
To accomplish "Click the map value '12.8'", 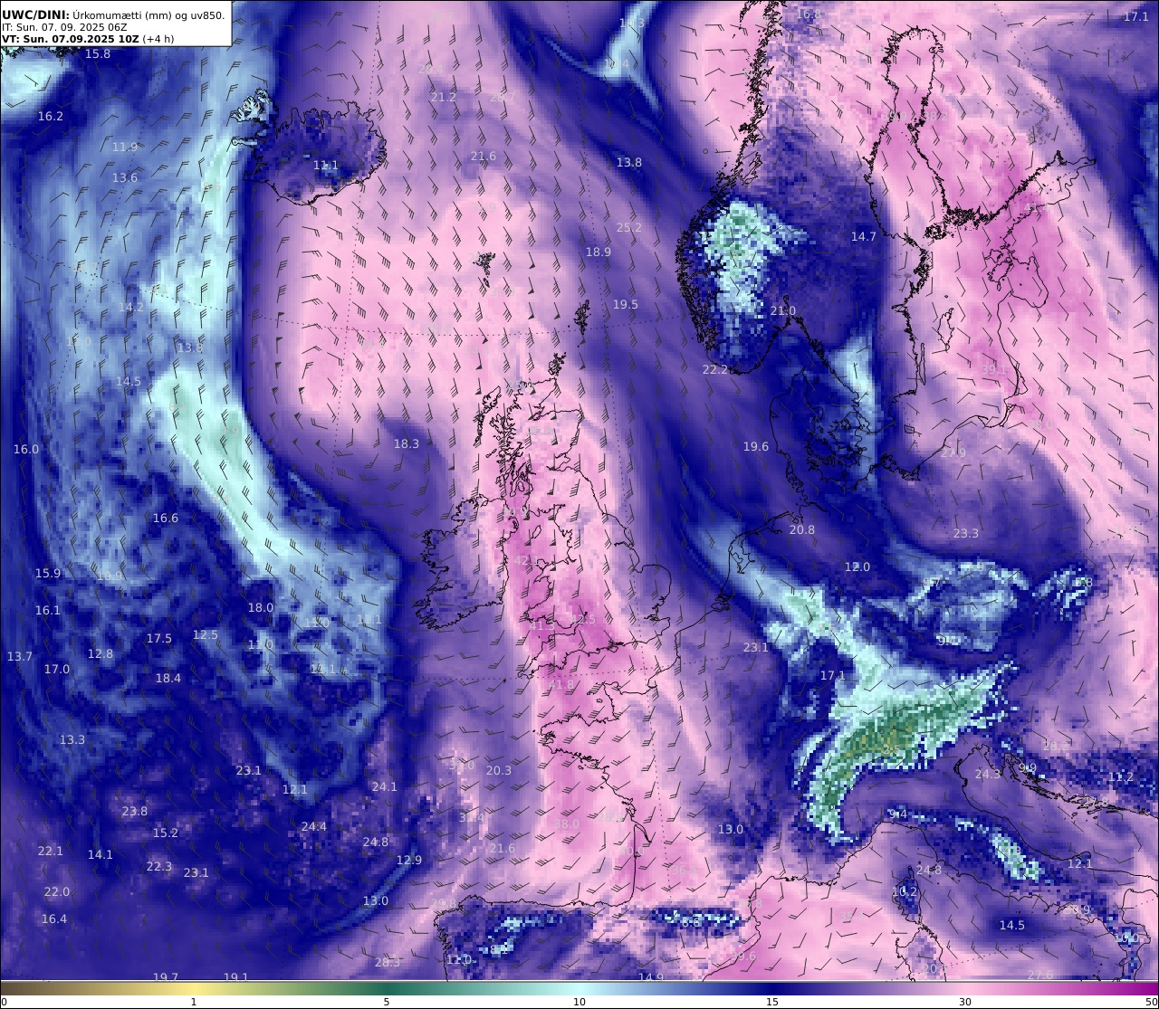I will click(x=101, y=654).
